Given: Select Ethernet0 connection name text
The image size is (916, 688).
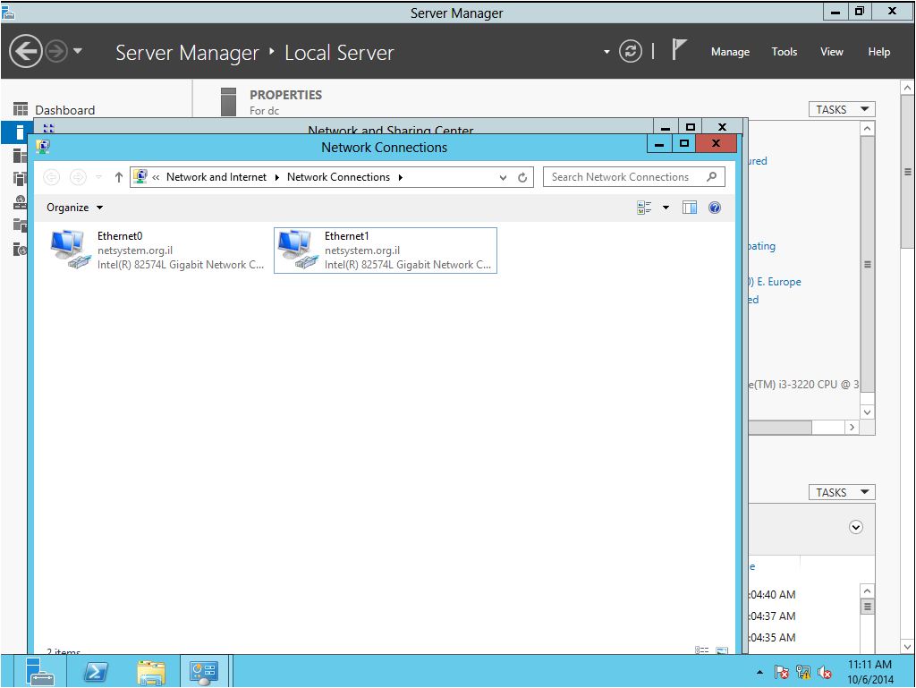Looking at the screenshot, I should (x=120, y=236).
